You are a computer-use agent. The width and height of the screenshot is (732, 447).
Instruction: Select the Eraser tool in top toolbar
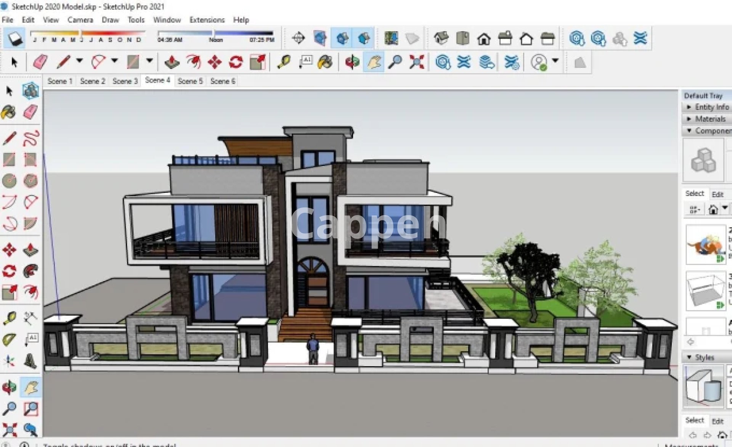[40, 62]
